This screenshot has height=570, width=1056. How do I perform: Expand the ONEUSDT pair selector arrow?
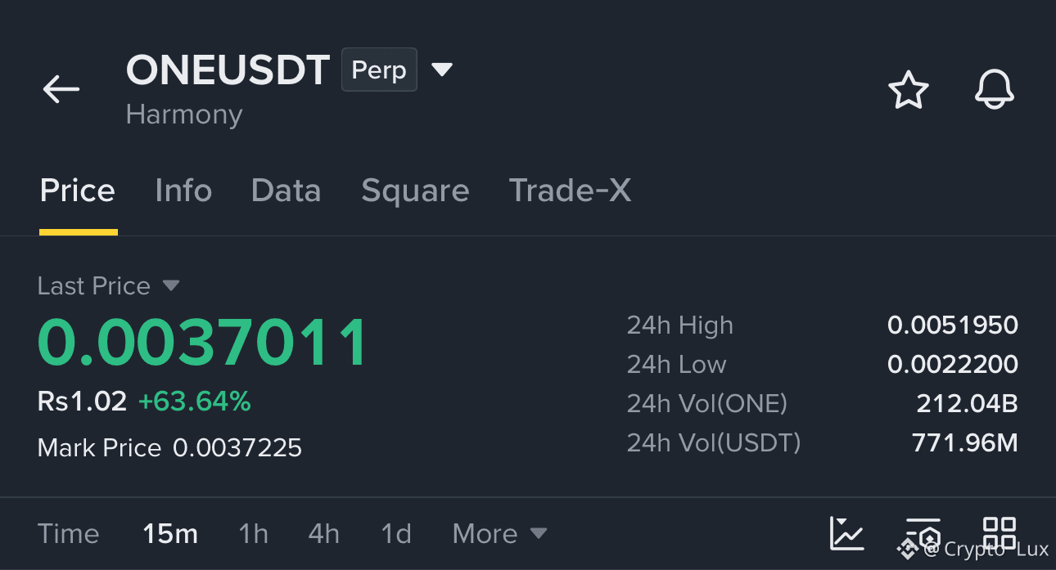click(442, 70)
